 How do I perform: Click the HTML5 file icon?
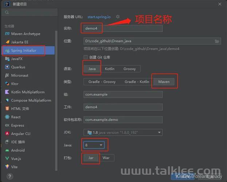click(7, 108)
